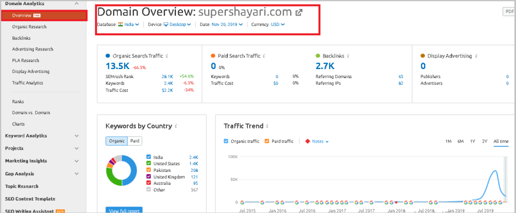This screenshot has height=213, width=516.
Task: Select the 2Y time range
Action: coord(484,141)
